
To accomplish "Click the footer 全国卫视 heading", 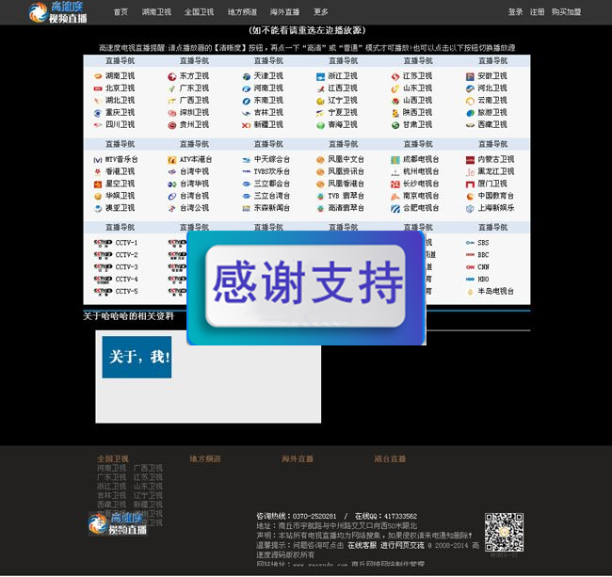I will [113, 458].
